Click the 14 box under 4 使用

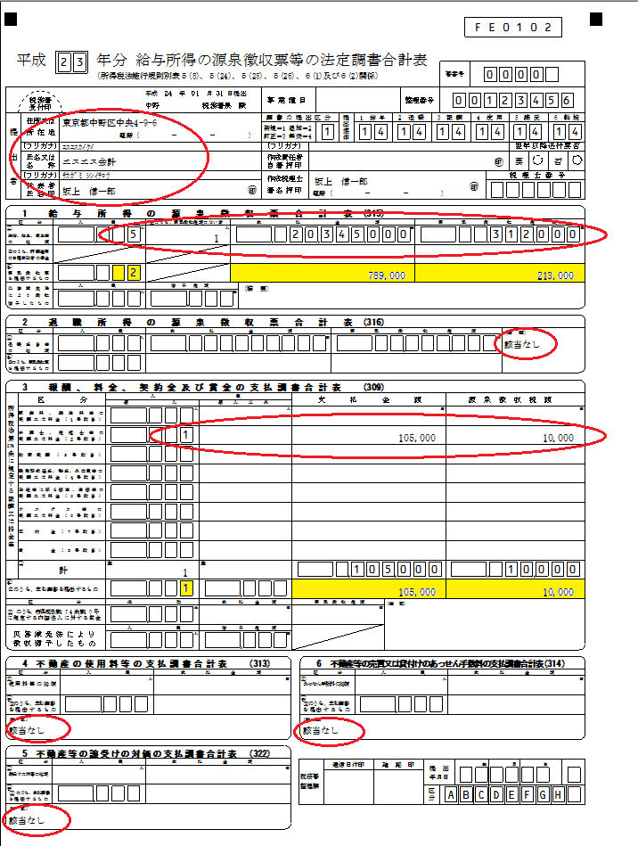[489, 132]
